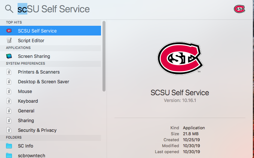Click the Screen Sharing app icon
The height and width of the screenshot is (158, 254).
(9, 56)
